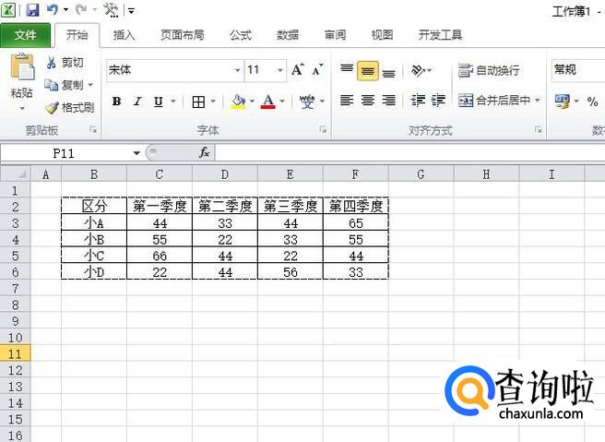Toggle top vertical alignment
The width and height of the screenshot is (605, 442).
coord(347,69)
